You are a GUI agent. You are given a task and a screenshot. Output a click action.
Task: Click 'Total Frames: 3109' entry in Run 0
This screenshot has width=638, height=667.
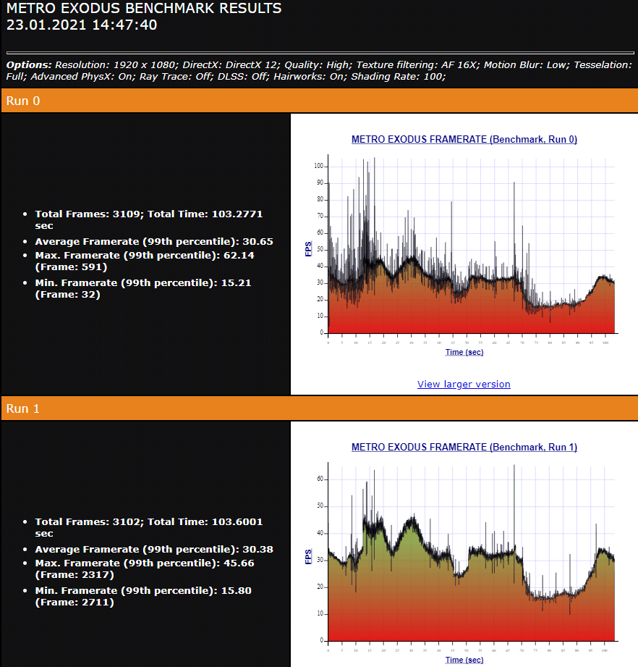click(x=149, y=219)
